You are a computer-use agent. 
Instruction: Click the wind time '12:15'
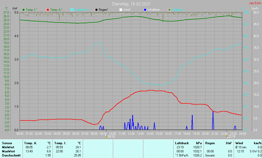[240, 151]
